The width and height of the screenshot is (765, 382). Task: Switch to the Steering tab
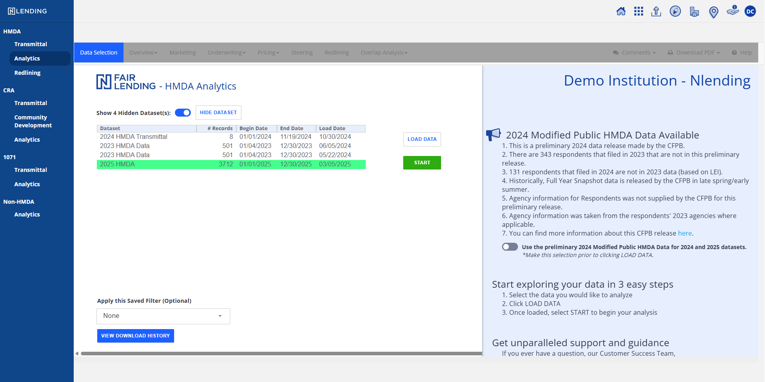click(x=302, y=53)
